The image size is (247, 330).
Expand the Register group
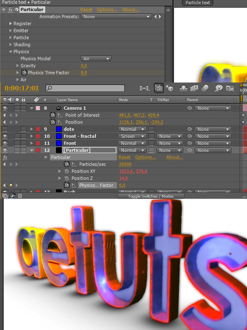click(11, 24)
